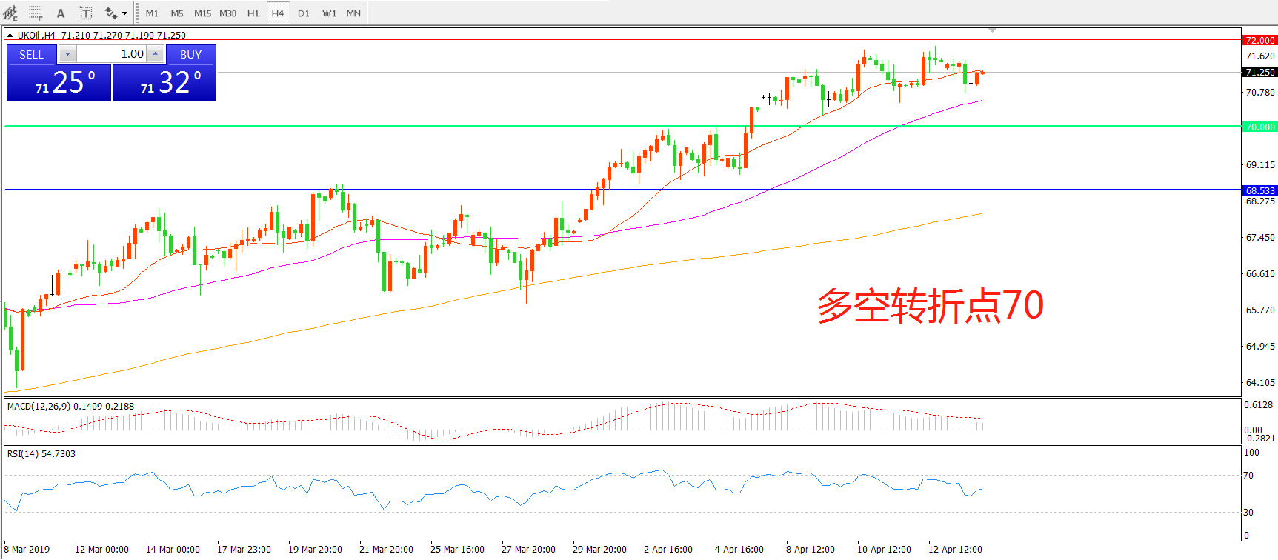The width and height of the screenshot is (1278, 560).
Task: Open the arrows tool dropdown arrow
Action: (124, 13)
